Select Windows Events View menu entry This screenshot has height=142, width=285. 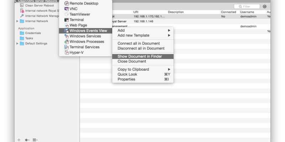88,31
